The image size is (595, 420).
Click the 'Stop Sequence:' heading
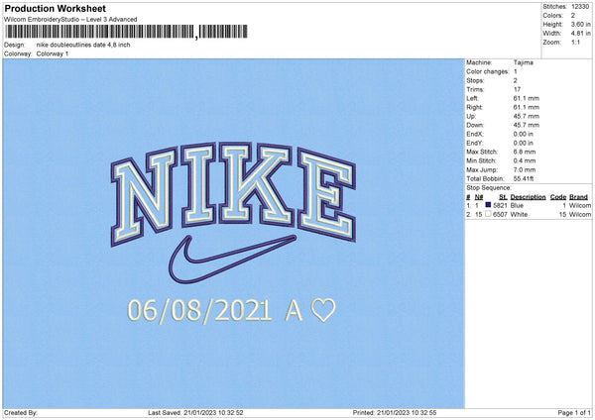[489, 187]
